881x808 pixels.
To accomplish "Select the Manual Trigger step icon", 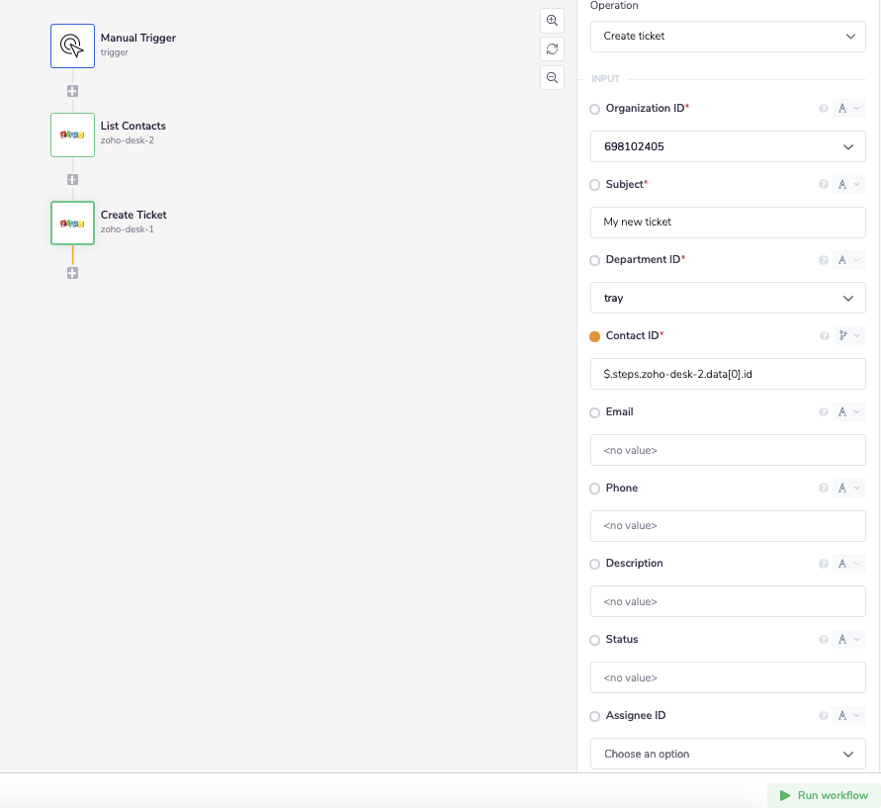I will click(x=72, y=45).
